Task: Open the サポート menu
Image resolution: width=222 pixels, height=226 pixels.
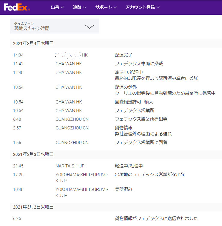Action: 106,7
